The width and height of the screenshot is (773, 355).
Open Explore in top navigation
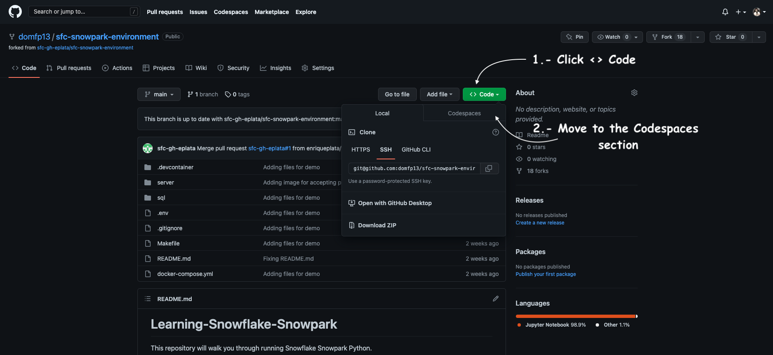[x=306, y=12]
